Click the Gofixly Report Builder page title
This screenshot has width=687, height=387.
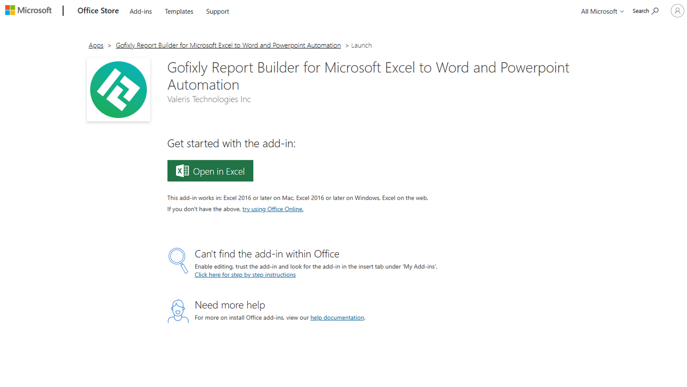click(x=368, y=75)
